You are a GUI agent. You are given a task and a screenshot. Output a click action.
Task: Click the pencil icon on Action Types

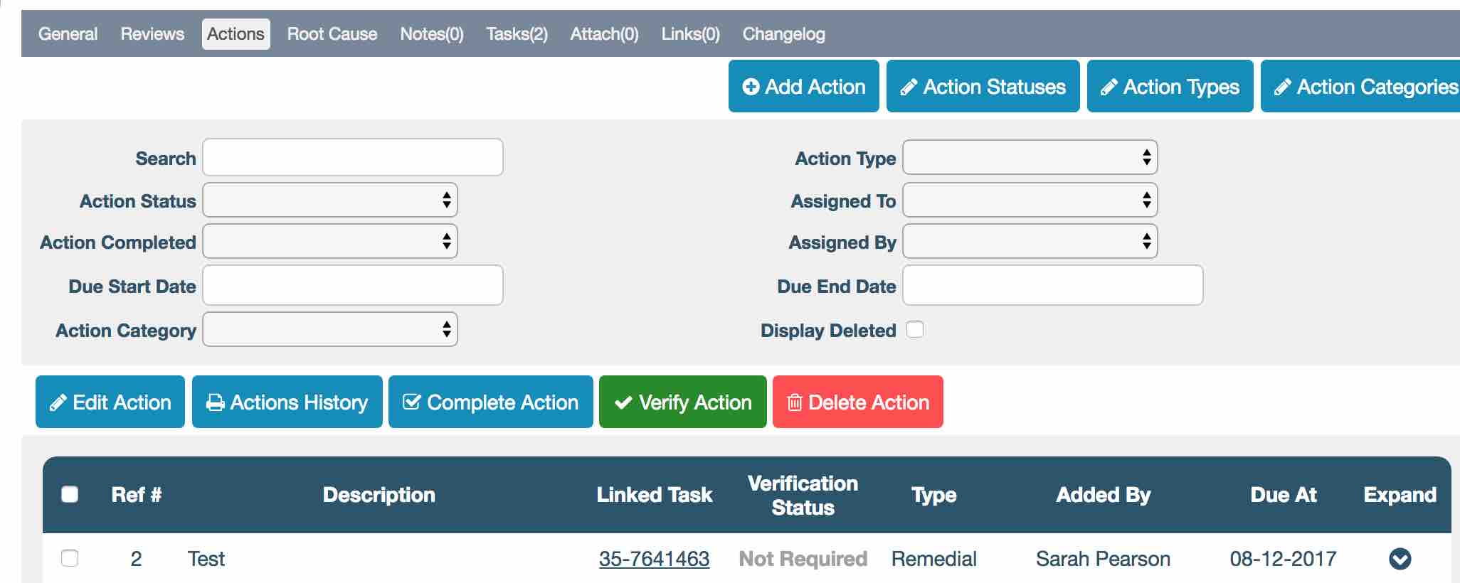1109,87
